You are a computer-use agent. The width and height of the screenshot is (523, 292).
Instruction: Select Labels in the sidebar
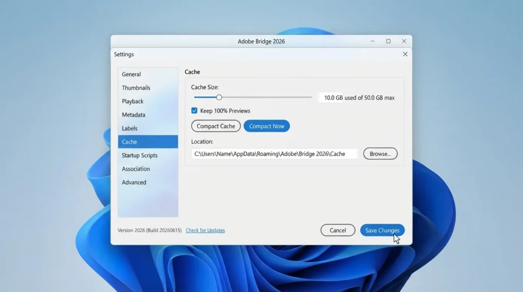pos(148,128)
